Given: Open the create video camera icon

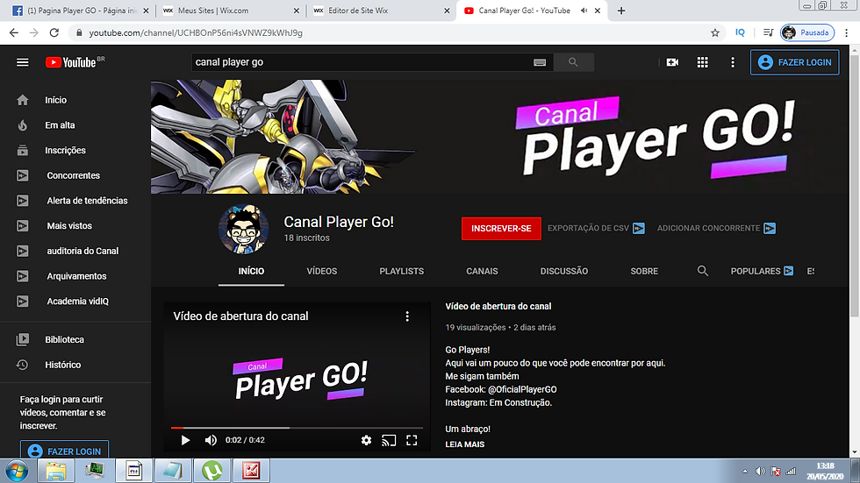Looking at the screenshot, I should click(x=672, y=62).
